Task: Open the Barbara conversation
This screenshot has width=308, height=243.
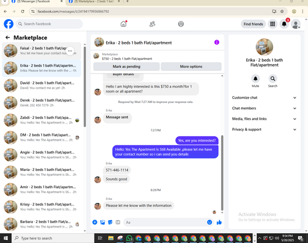Action: point(41,224)
